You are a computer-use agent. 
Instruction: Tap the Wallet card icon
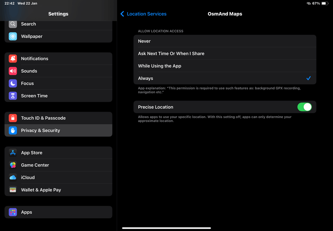coord(13,190)
